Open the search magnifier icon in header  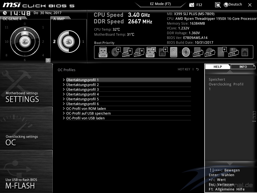click(218, 5)
